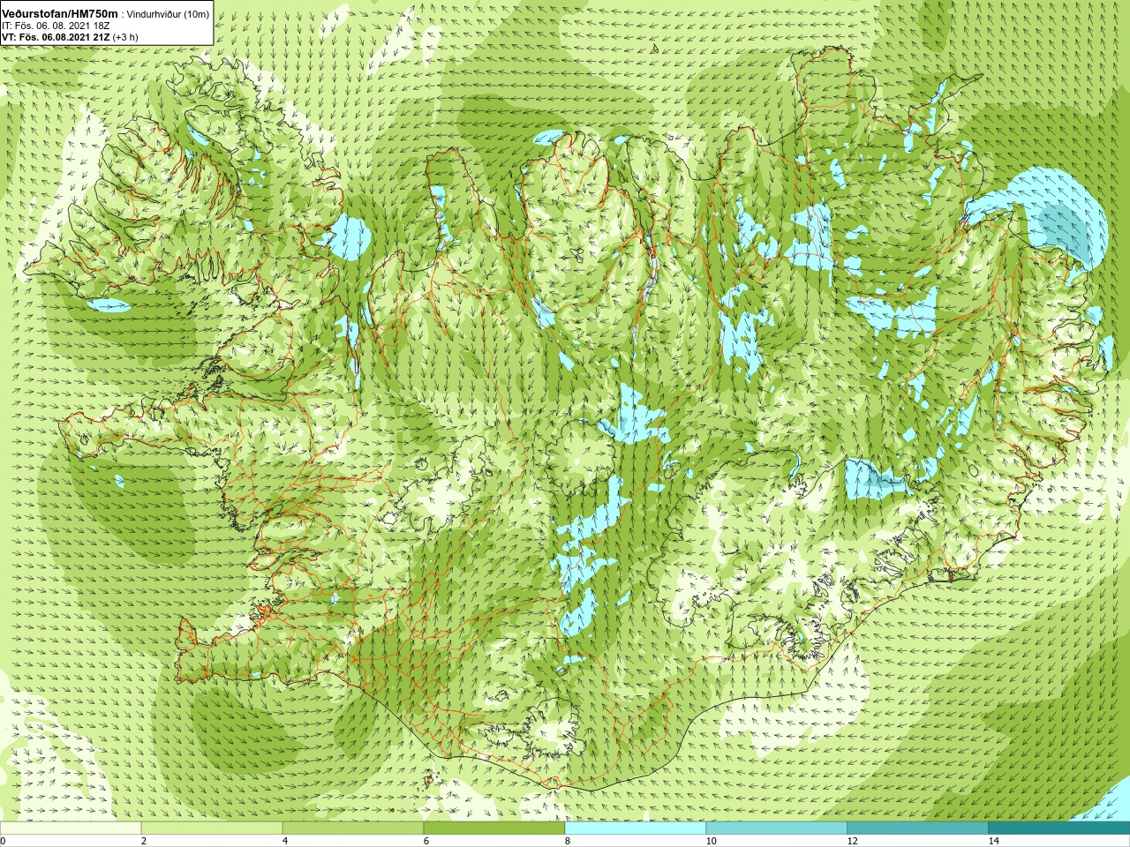Click the 'VT: Fös. 06.08.2021 21Z' line
The height and width of the screenshot is (847, 1130).
(56, 38)
